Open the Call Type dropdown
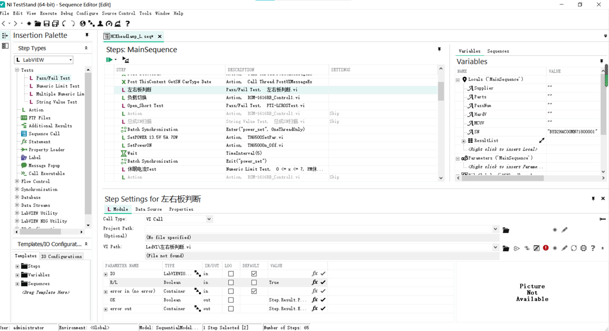Image resolution: width=609 pixels, height=331 pixels. 209,219
